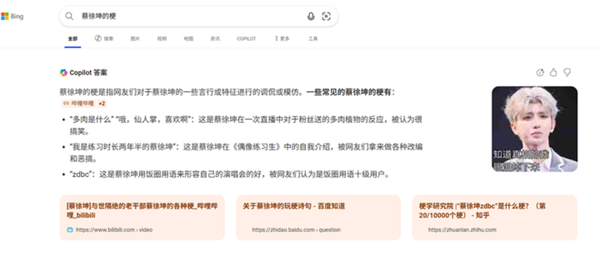The width and height of the screenshot is (600, 255).
Task: Open the blond-haired person meme thumbnail
Action: pyautogui.click(x=535, y=129)
